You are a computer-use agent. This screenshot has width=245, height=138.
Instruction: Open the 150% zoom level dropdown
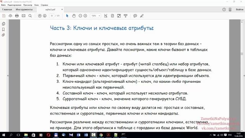click(95, 16)
